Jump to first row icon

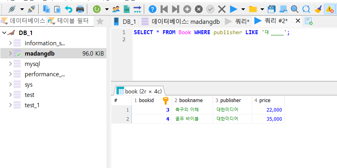[x=164, y=9]
